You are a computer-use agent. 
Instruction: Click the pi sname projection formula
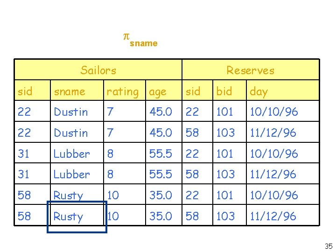point(140,40)
